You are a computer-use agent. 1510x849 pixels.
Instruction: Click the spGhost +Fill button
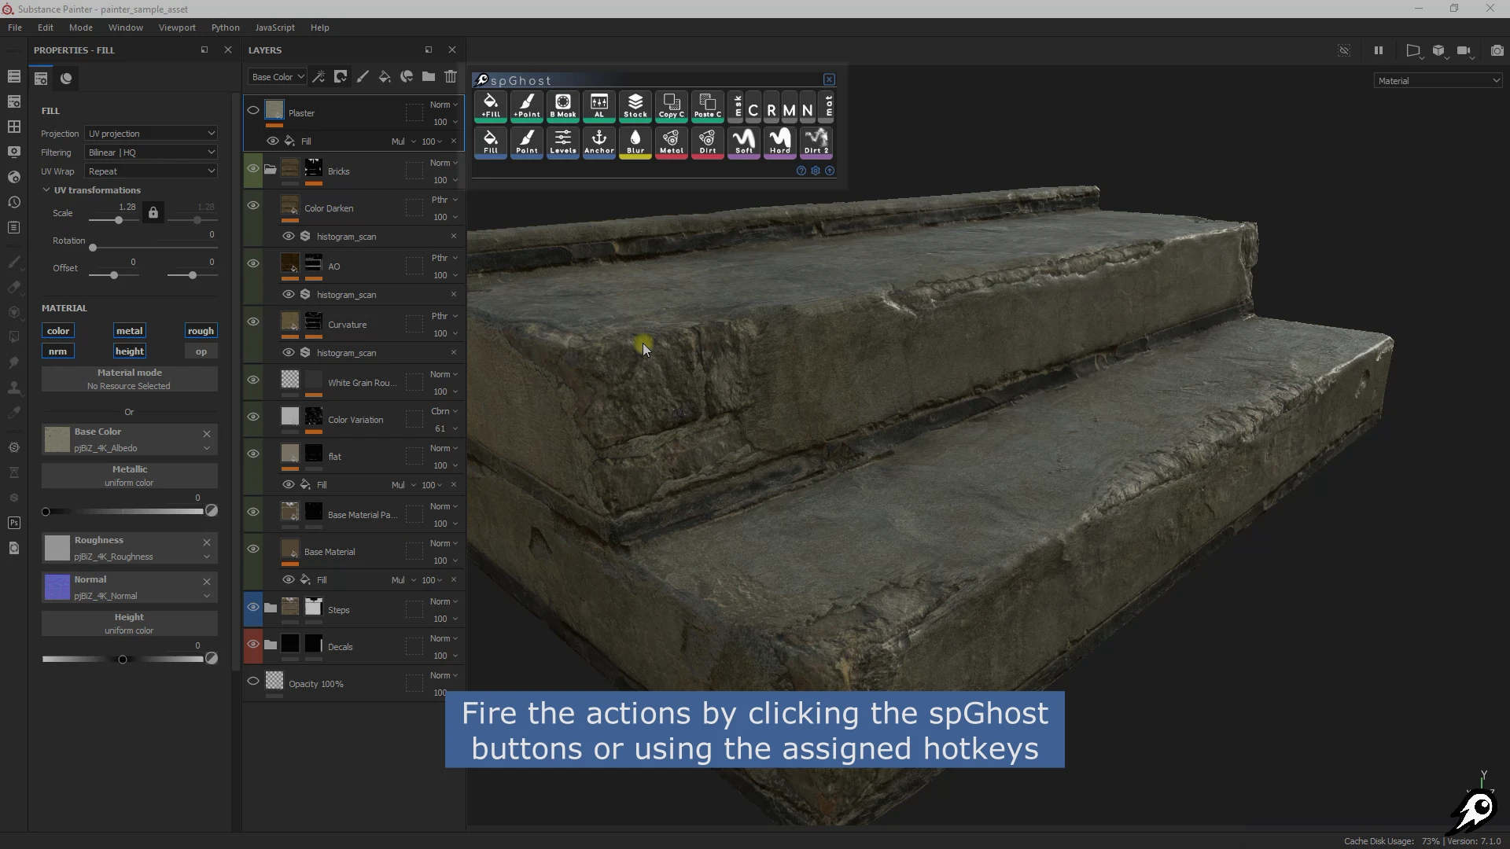coord(490,105)
